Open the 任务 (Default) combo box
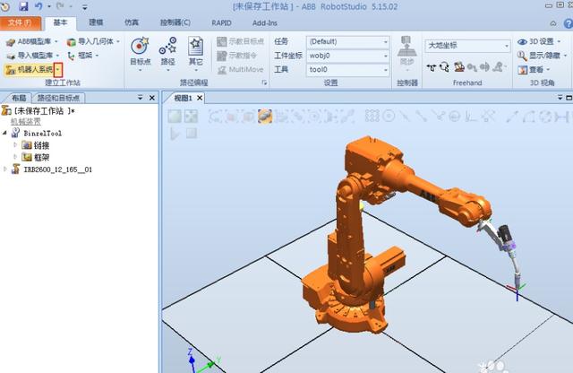Viewport: 573px width, 373px height. click(348, 42)
